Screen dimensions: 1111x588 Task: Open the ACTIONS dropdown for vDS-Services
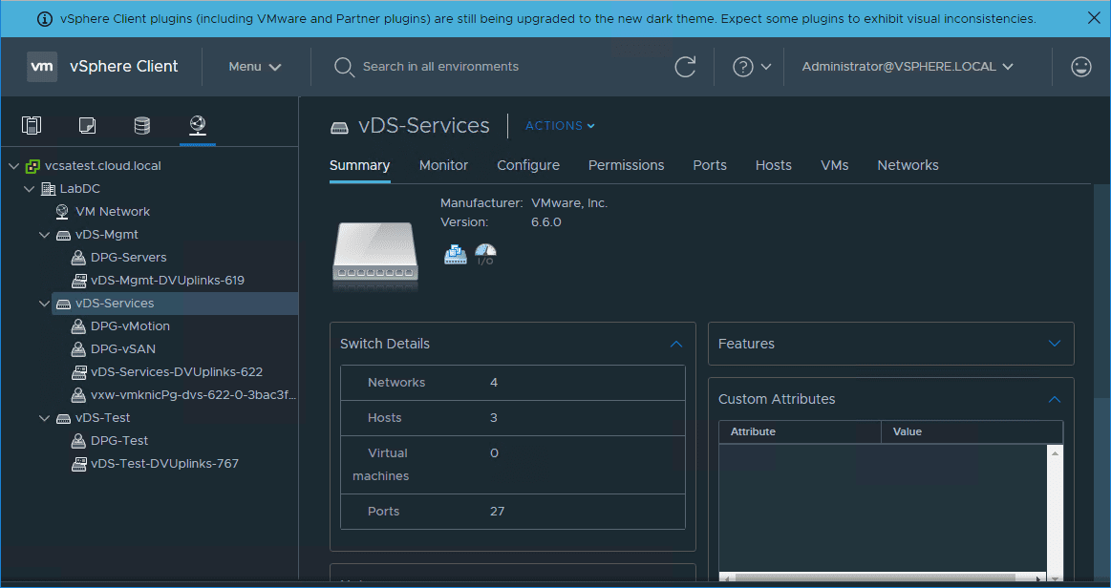[x=560, y=126]
